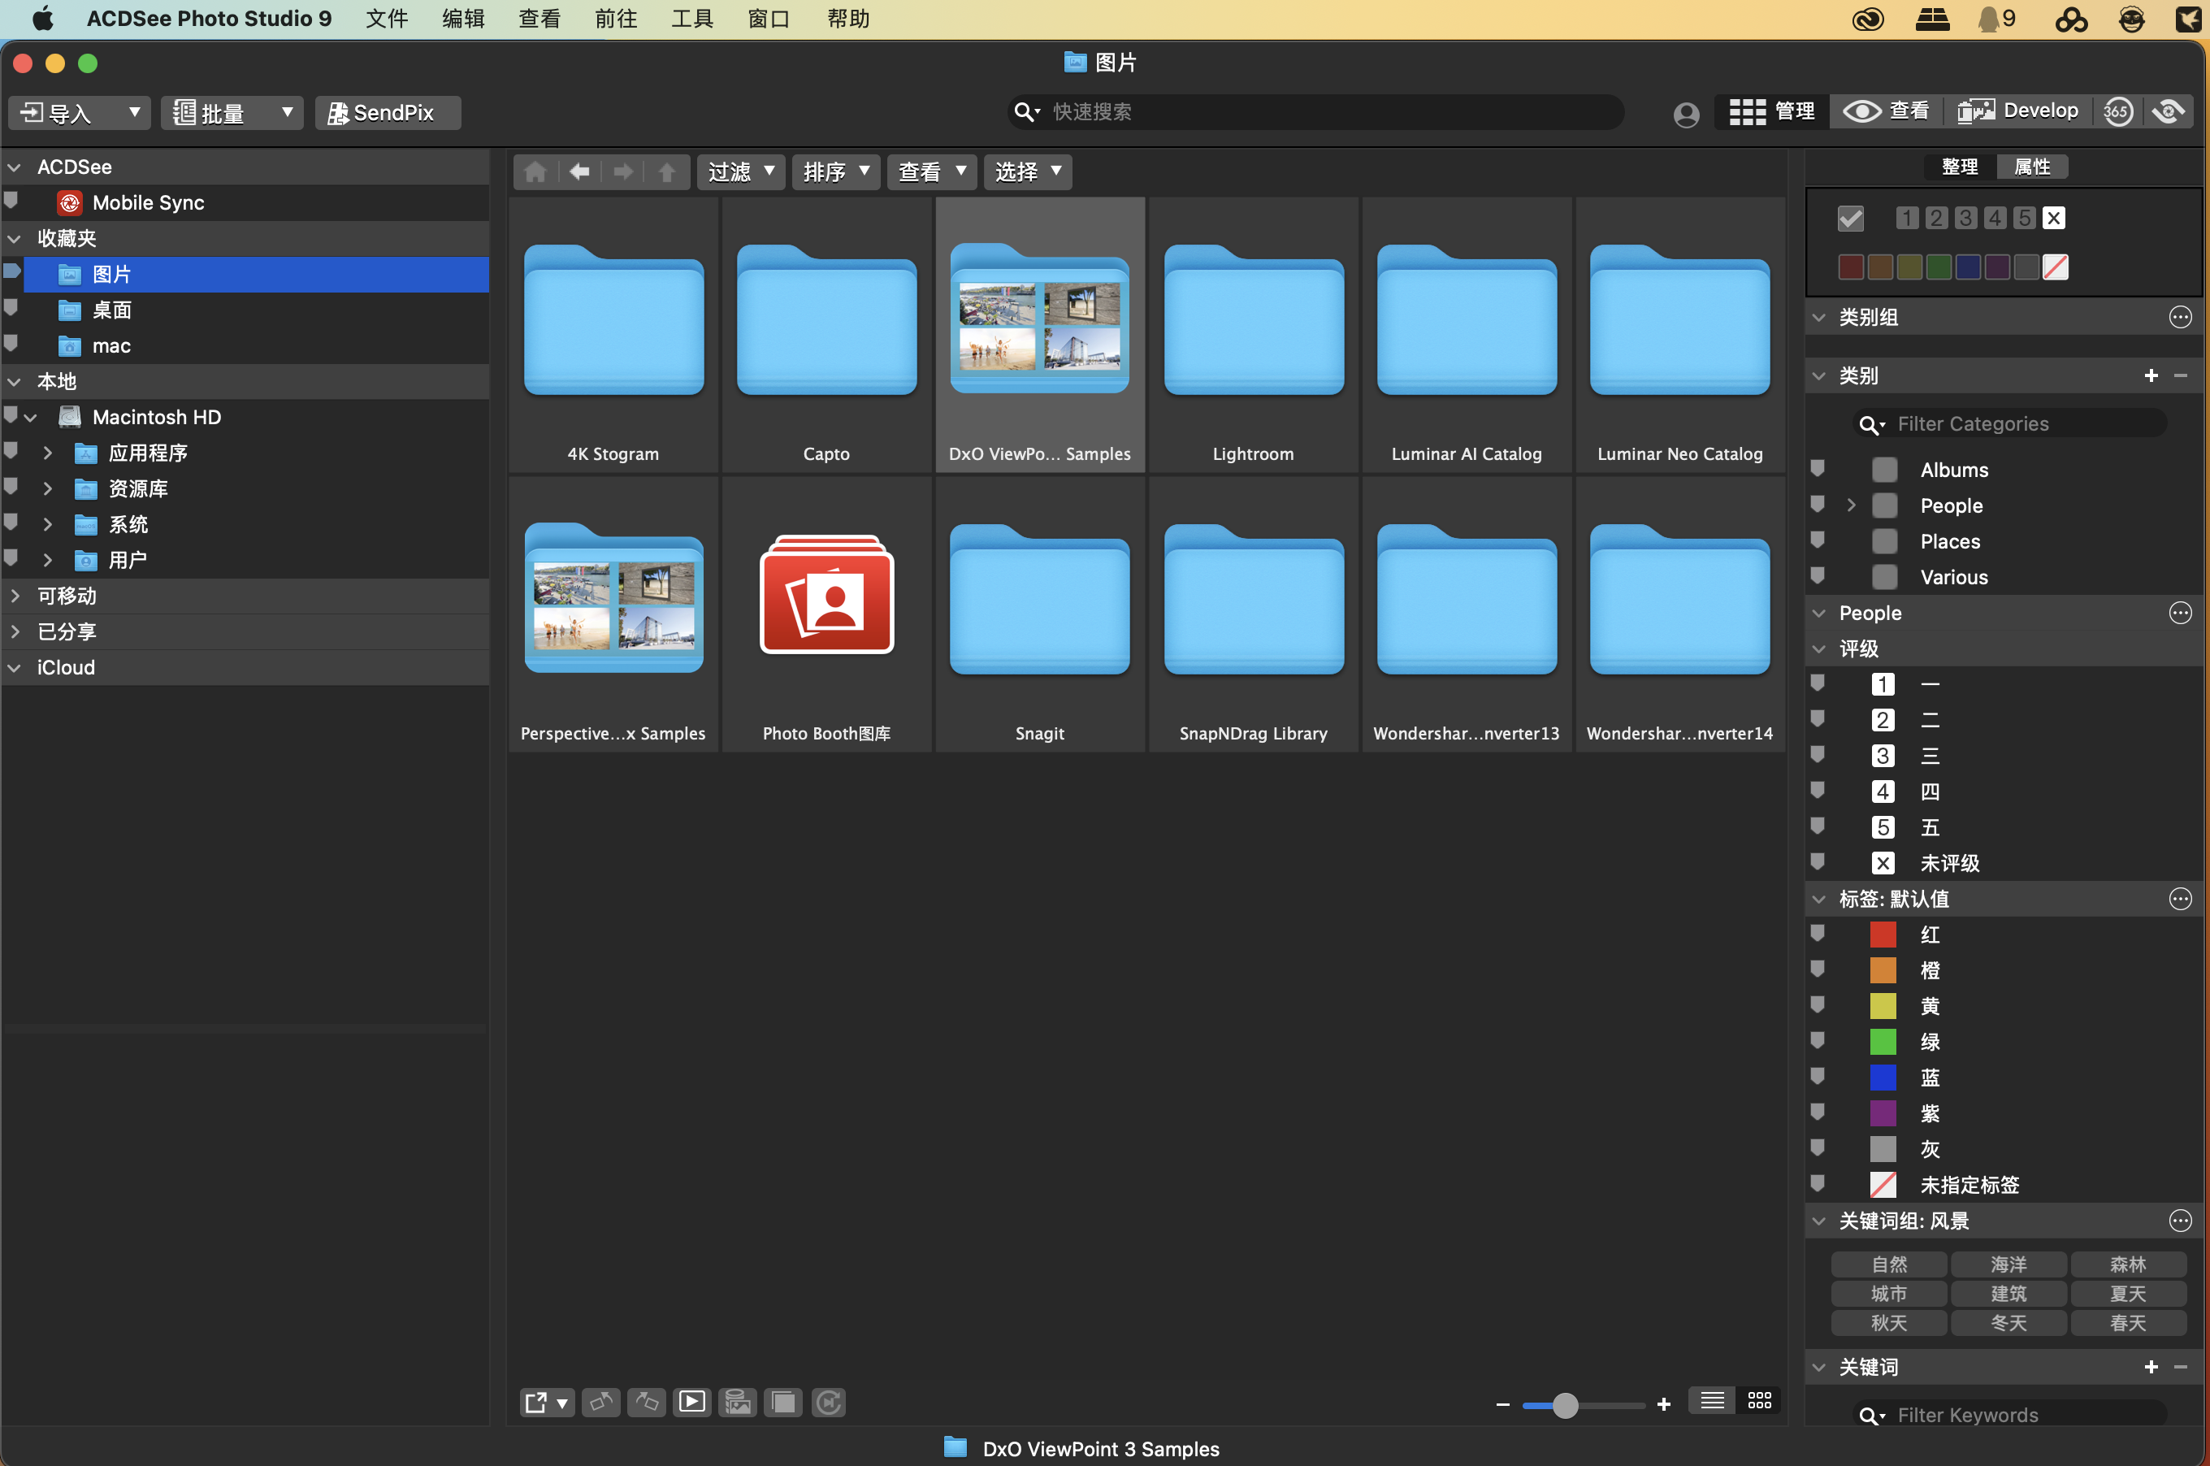Check the Albums category checkbox
The image size is (2210, 1466).
(1885, 471)
